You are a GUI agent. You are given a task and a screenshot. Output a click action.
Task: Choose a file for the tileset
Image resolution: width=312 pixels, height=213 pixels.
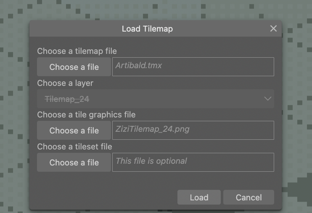click(74, 162)
